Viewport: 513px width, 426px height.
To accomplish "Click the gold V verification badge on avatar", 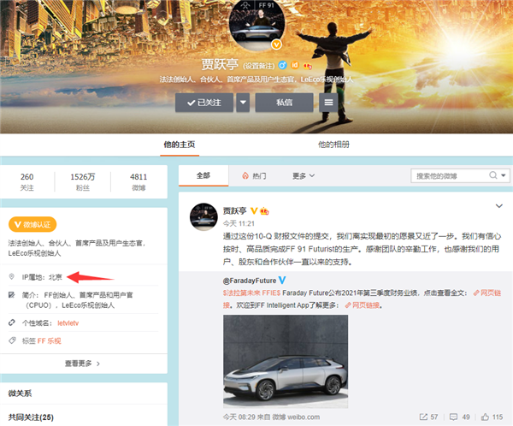I will (x=276, y=44).
